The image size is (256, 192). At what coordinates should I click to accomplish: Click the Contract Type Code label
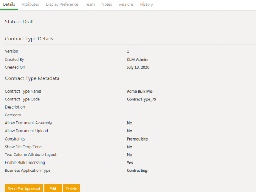tap(22, 99)
